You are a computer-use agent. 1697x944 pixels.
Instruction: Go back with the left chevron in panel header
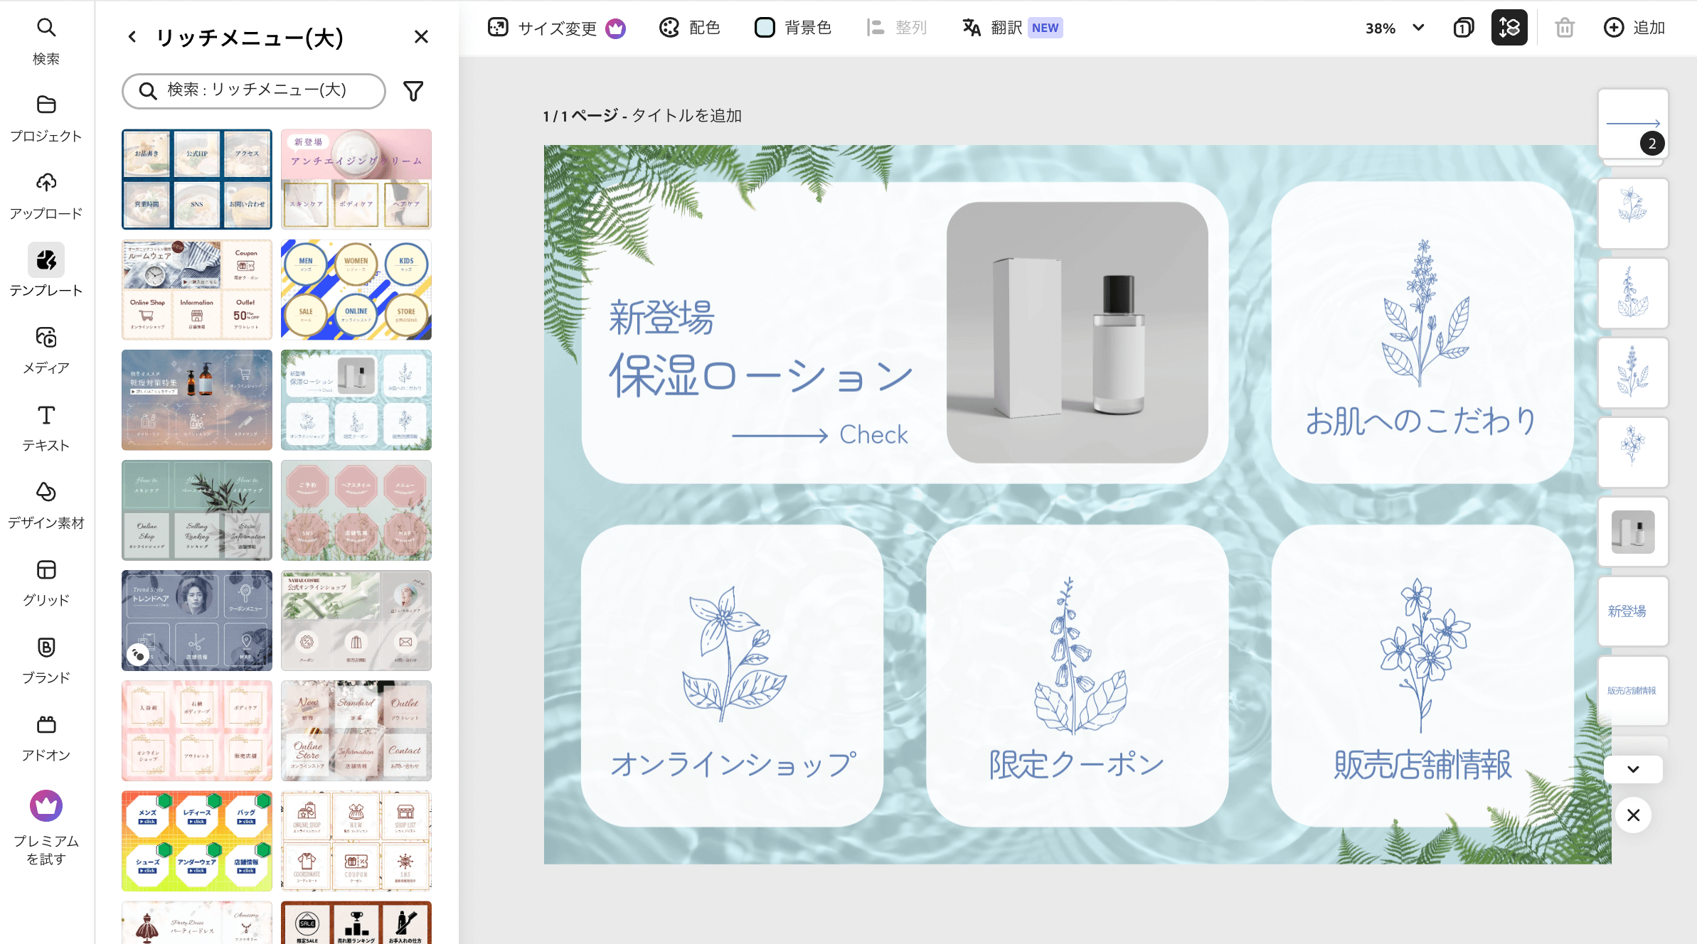coord(132,36)
